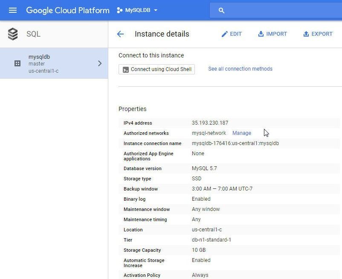Focus the top search input field
This screenshot has height=279, width=342.
pyautogui.click(x=276, y=10)
